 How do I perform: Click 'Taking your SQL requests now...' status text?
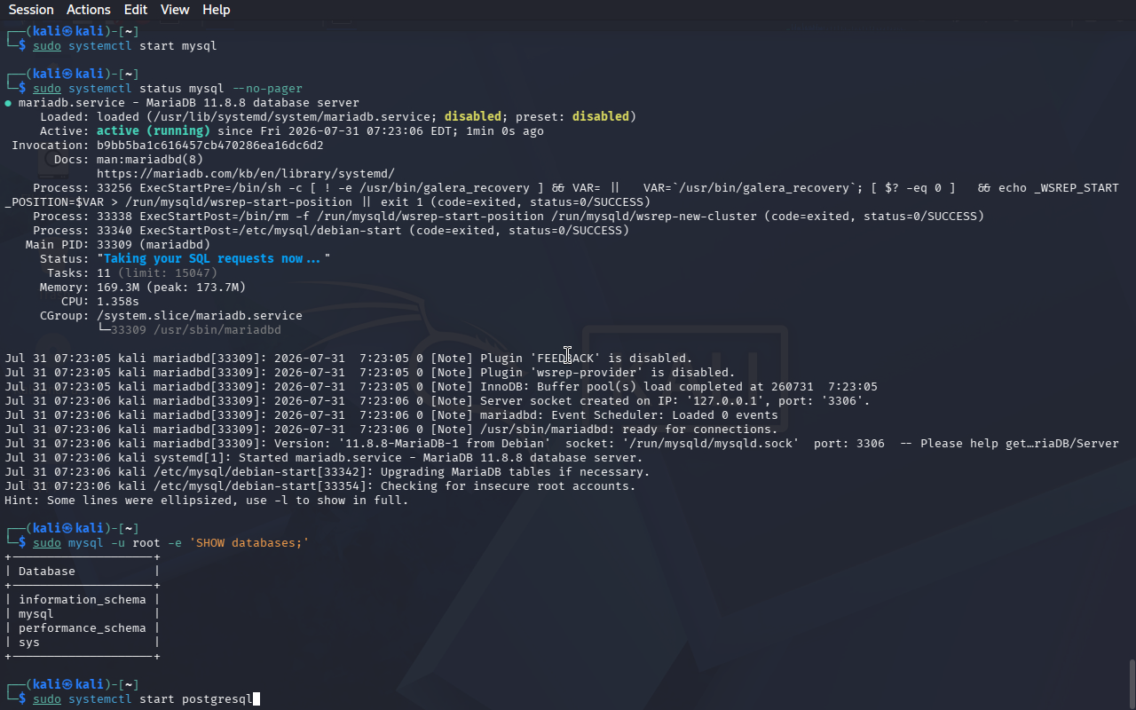point(214,258)
